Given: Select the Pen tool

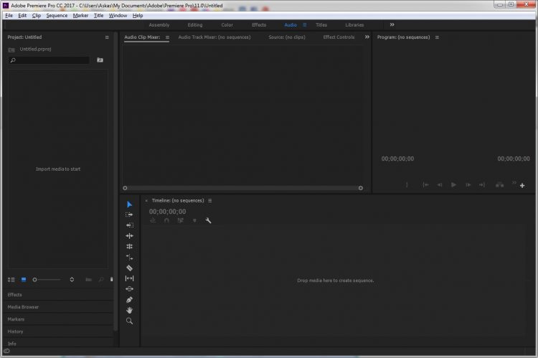Looking at the screenshot, I should 129,299.
